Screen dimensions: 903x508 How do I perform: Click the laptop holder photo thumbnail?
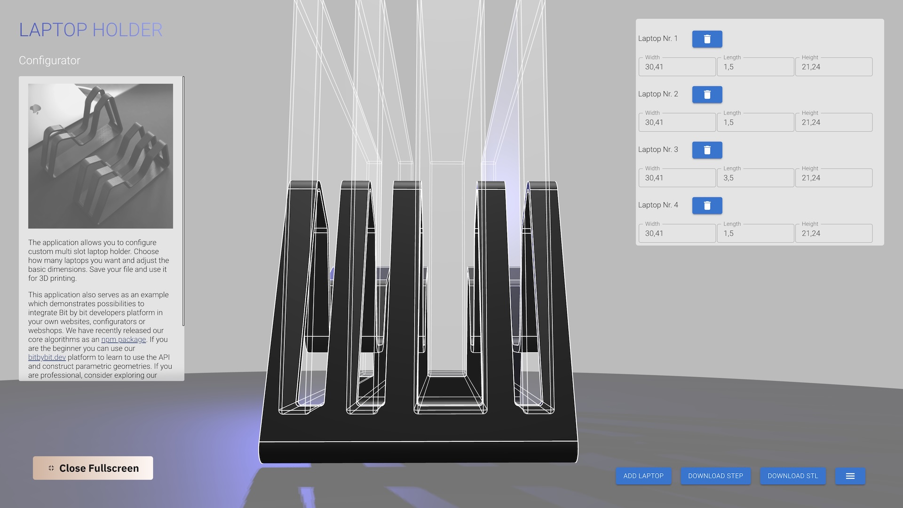[101, 156]
